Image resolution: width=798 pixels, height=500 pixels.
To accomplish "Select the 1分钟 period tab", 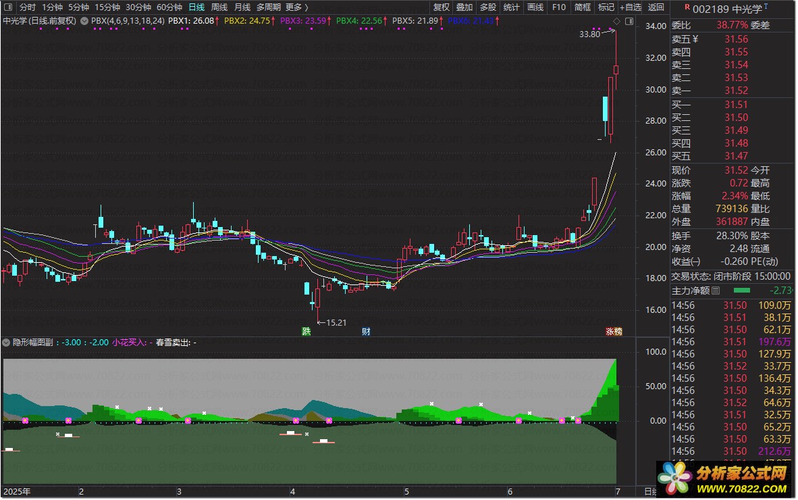I will (x=53, y=7).
